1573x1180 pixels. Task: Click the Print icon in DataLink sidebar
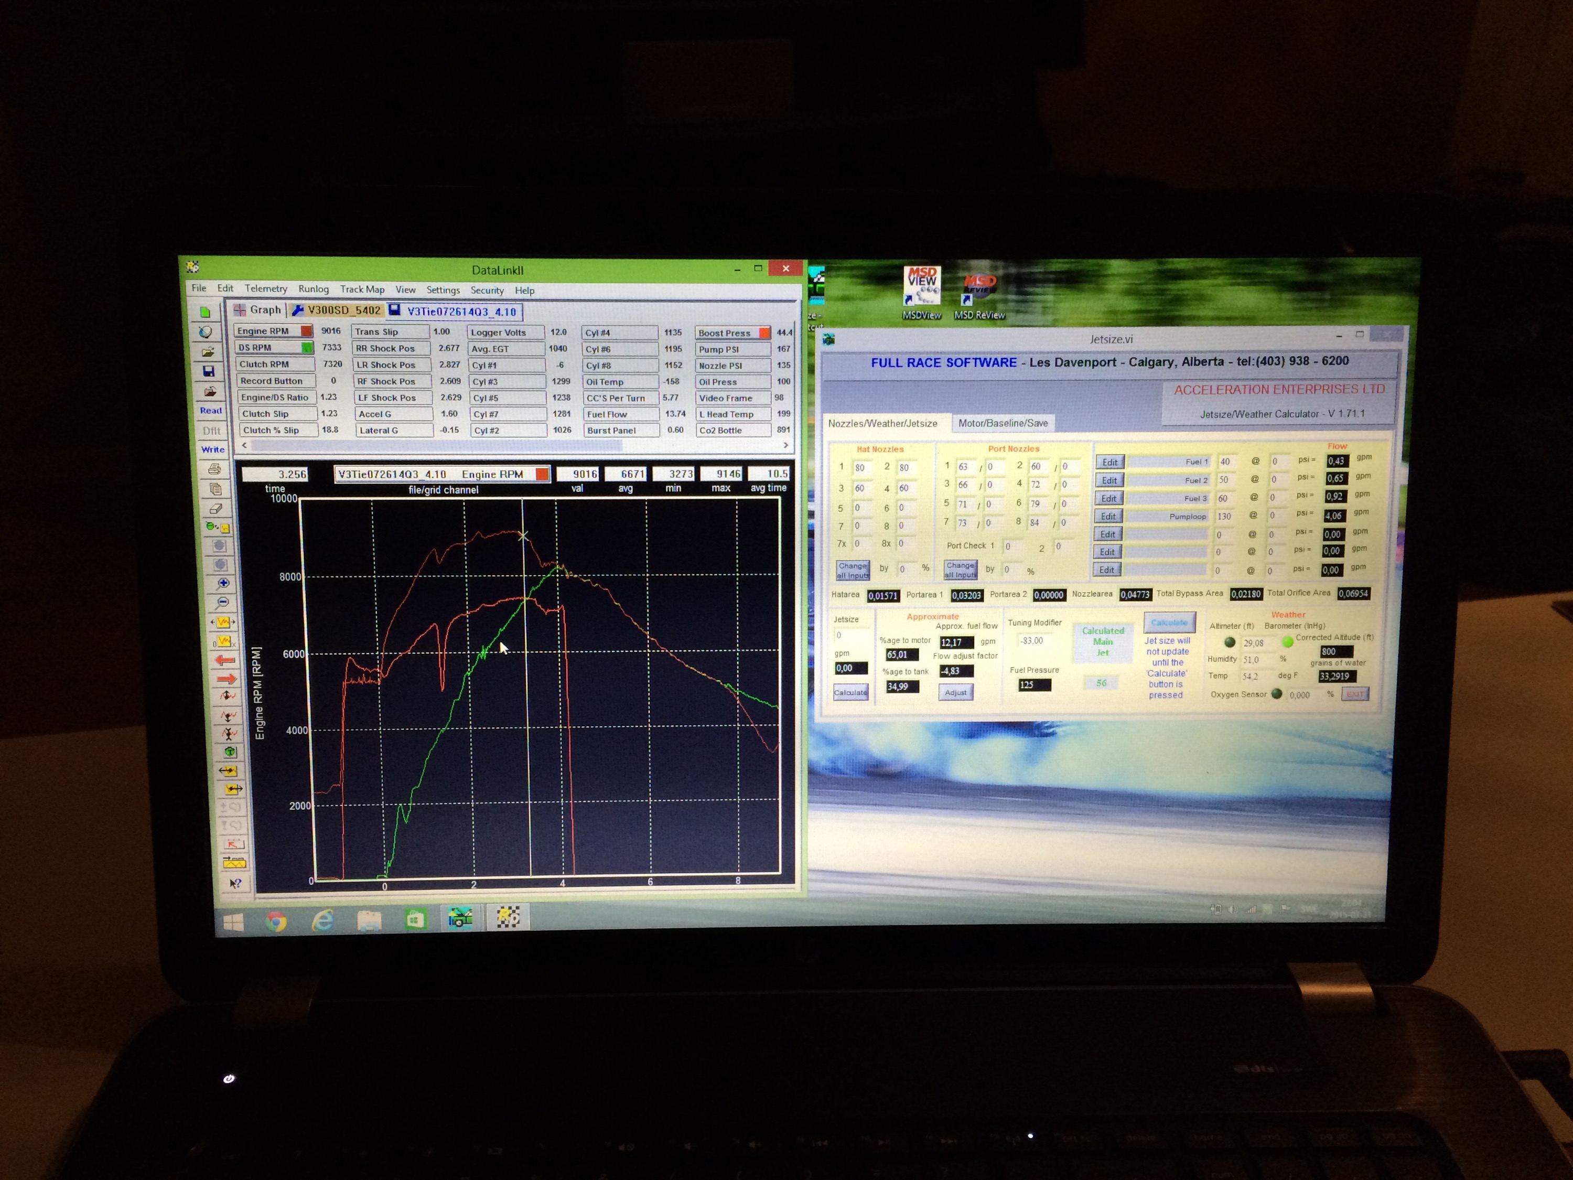[214, 469]
